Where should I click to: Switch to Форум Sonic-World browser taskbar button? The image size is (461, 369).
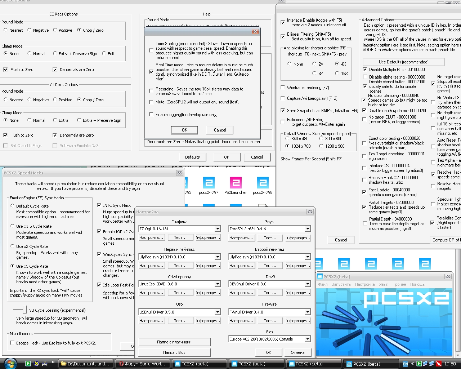142,364
